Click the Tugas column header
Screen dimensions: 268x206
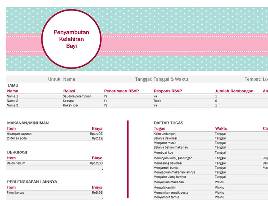pyautogui.click(x=159, y=128)
